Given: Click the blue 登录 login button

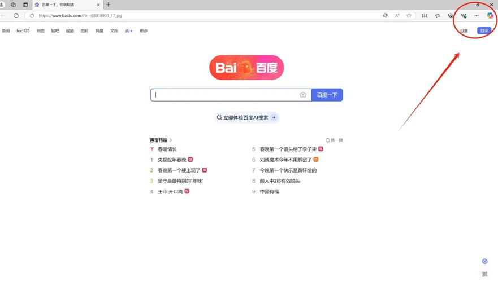Looking at the screenshot, I should pyautogui.click(x=484, y=30).
